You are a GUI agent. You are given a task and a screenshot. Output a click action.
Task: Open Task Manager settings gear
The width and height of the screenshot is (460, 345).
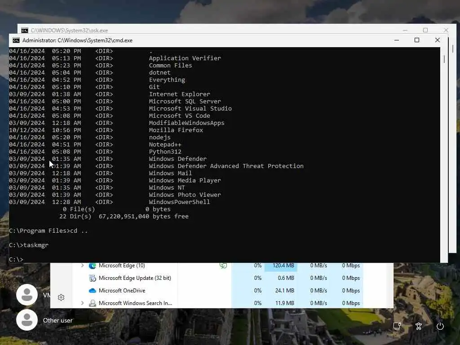61,297
